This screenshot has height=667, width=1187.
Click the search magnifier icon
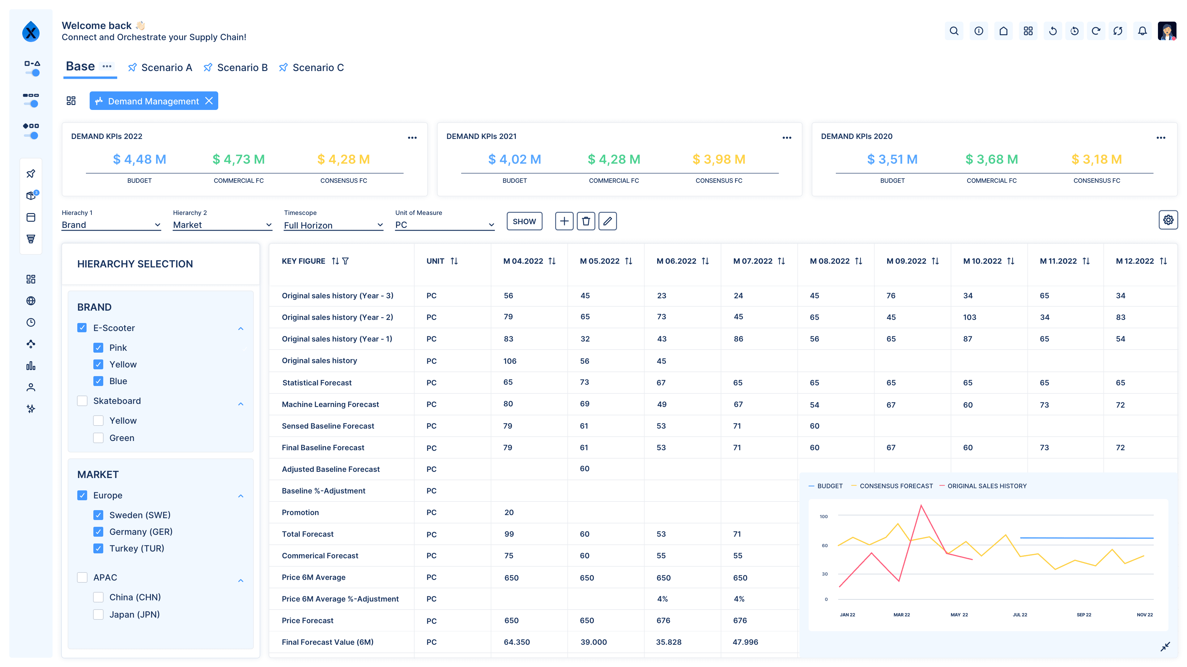click(x=954, y=31)
